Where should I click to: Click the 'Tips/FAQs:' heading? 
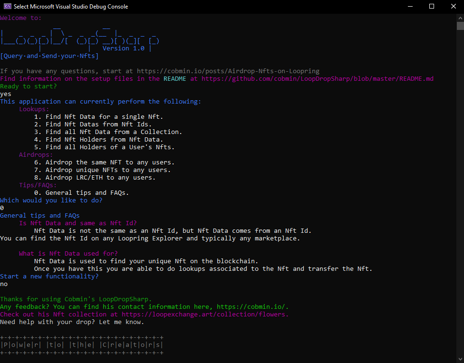(38, 185)
